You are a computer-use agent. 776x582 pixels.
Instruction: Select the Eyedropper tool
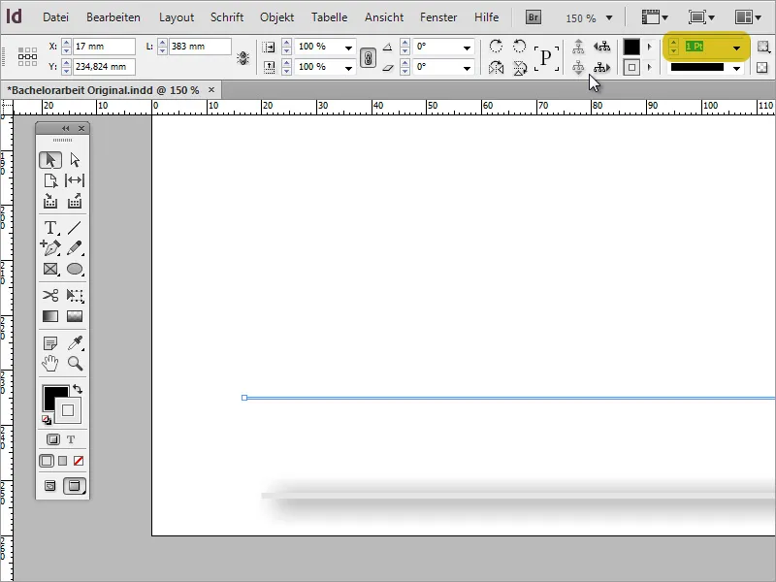point(75,342)
